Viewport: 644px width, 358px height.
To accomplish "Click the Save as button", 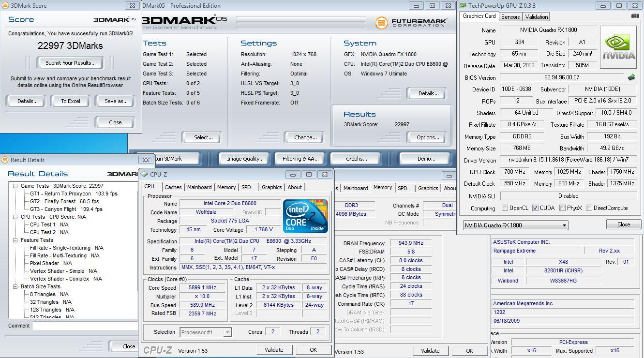I will [x=116, y=101].
